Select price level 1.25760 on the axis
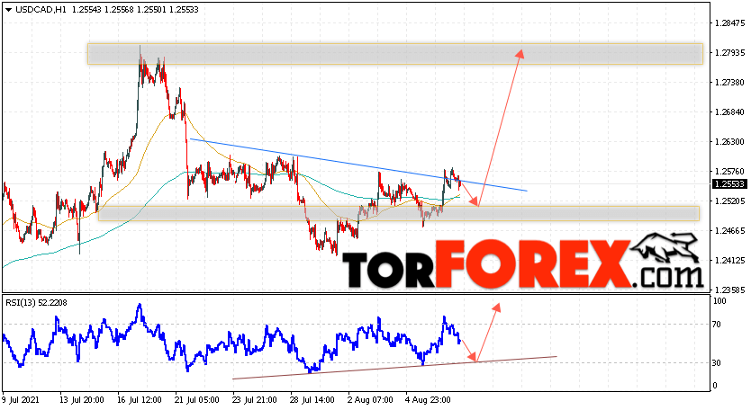Image resolution: width=751 pixels, height=410 pixels. click(x=729, y=171)
